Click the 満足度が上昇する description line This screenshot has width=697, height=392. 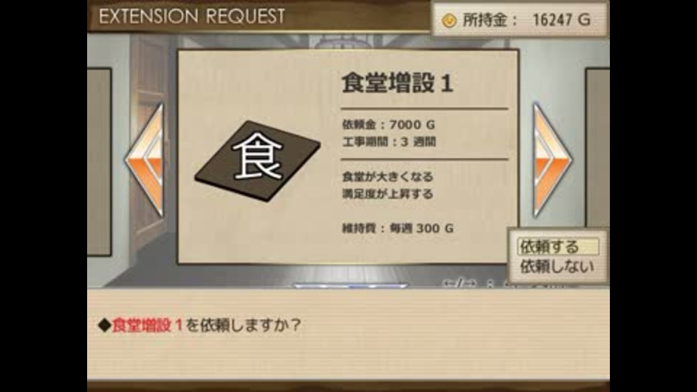point(388,194)
